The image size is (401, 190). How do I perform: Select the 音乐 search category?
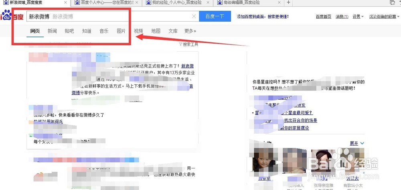click(x=104, y=31)
